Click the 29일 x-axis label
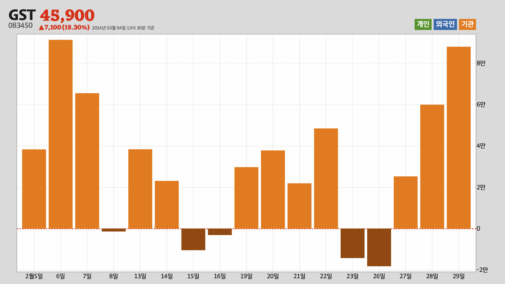Viewport: 505px width, 284px height. [x=459, y=276]
